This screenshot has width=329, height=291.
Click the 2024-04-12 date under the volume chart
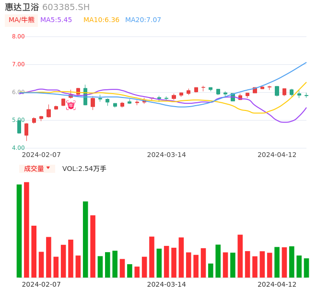[277, 284]
